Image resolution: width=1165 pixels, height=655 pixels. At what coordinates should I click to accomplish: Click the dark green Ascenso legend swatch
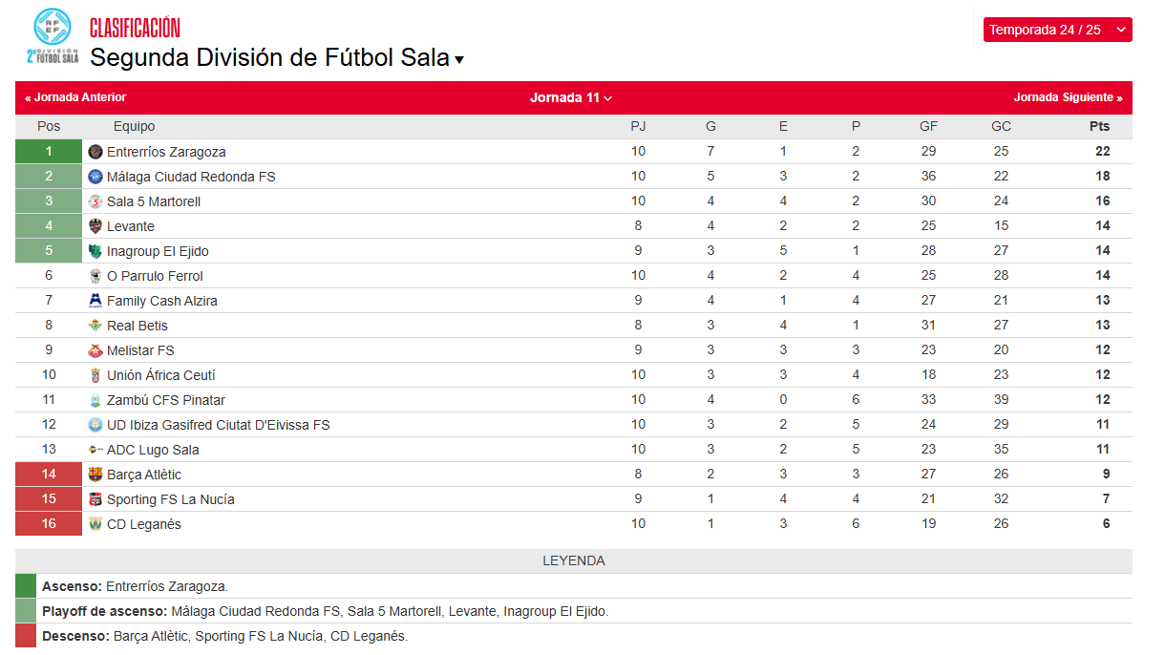(25, 586)
